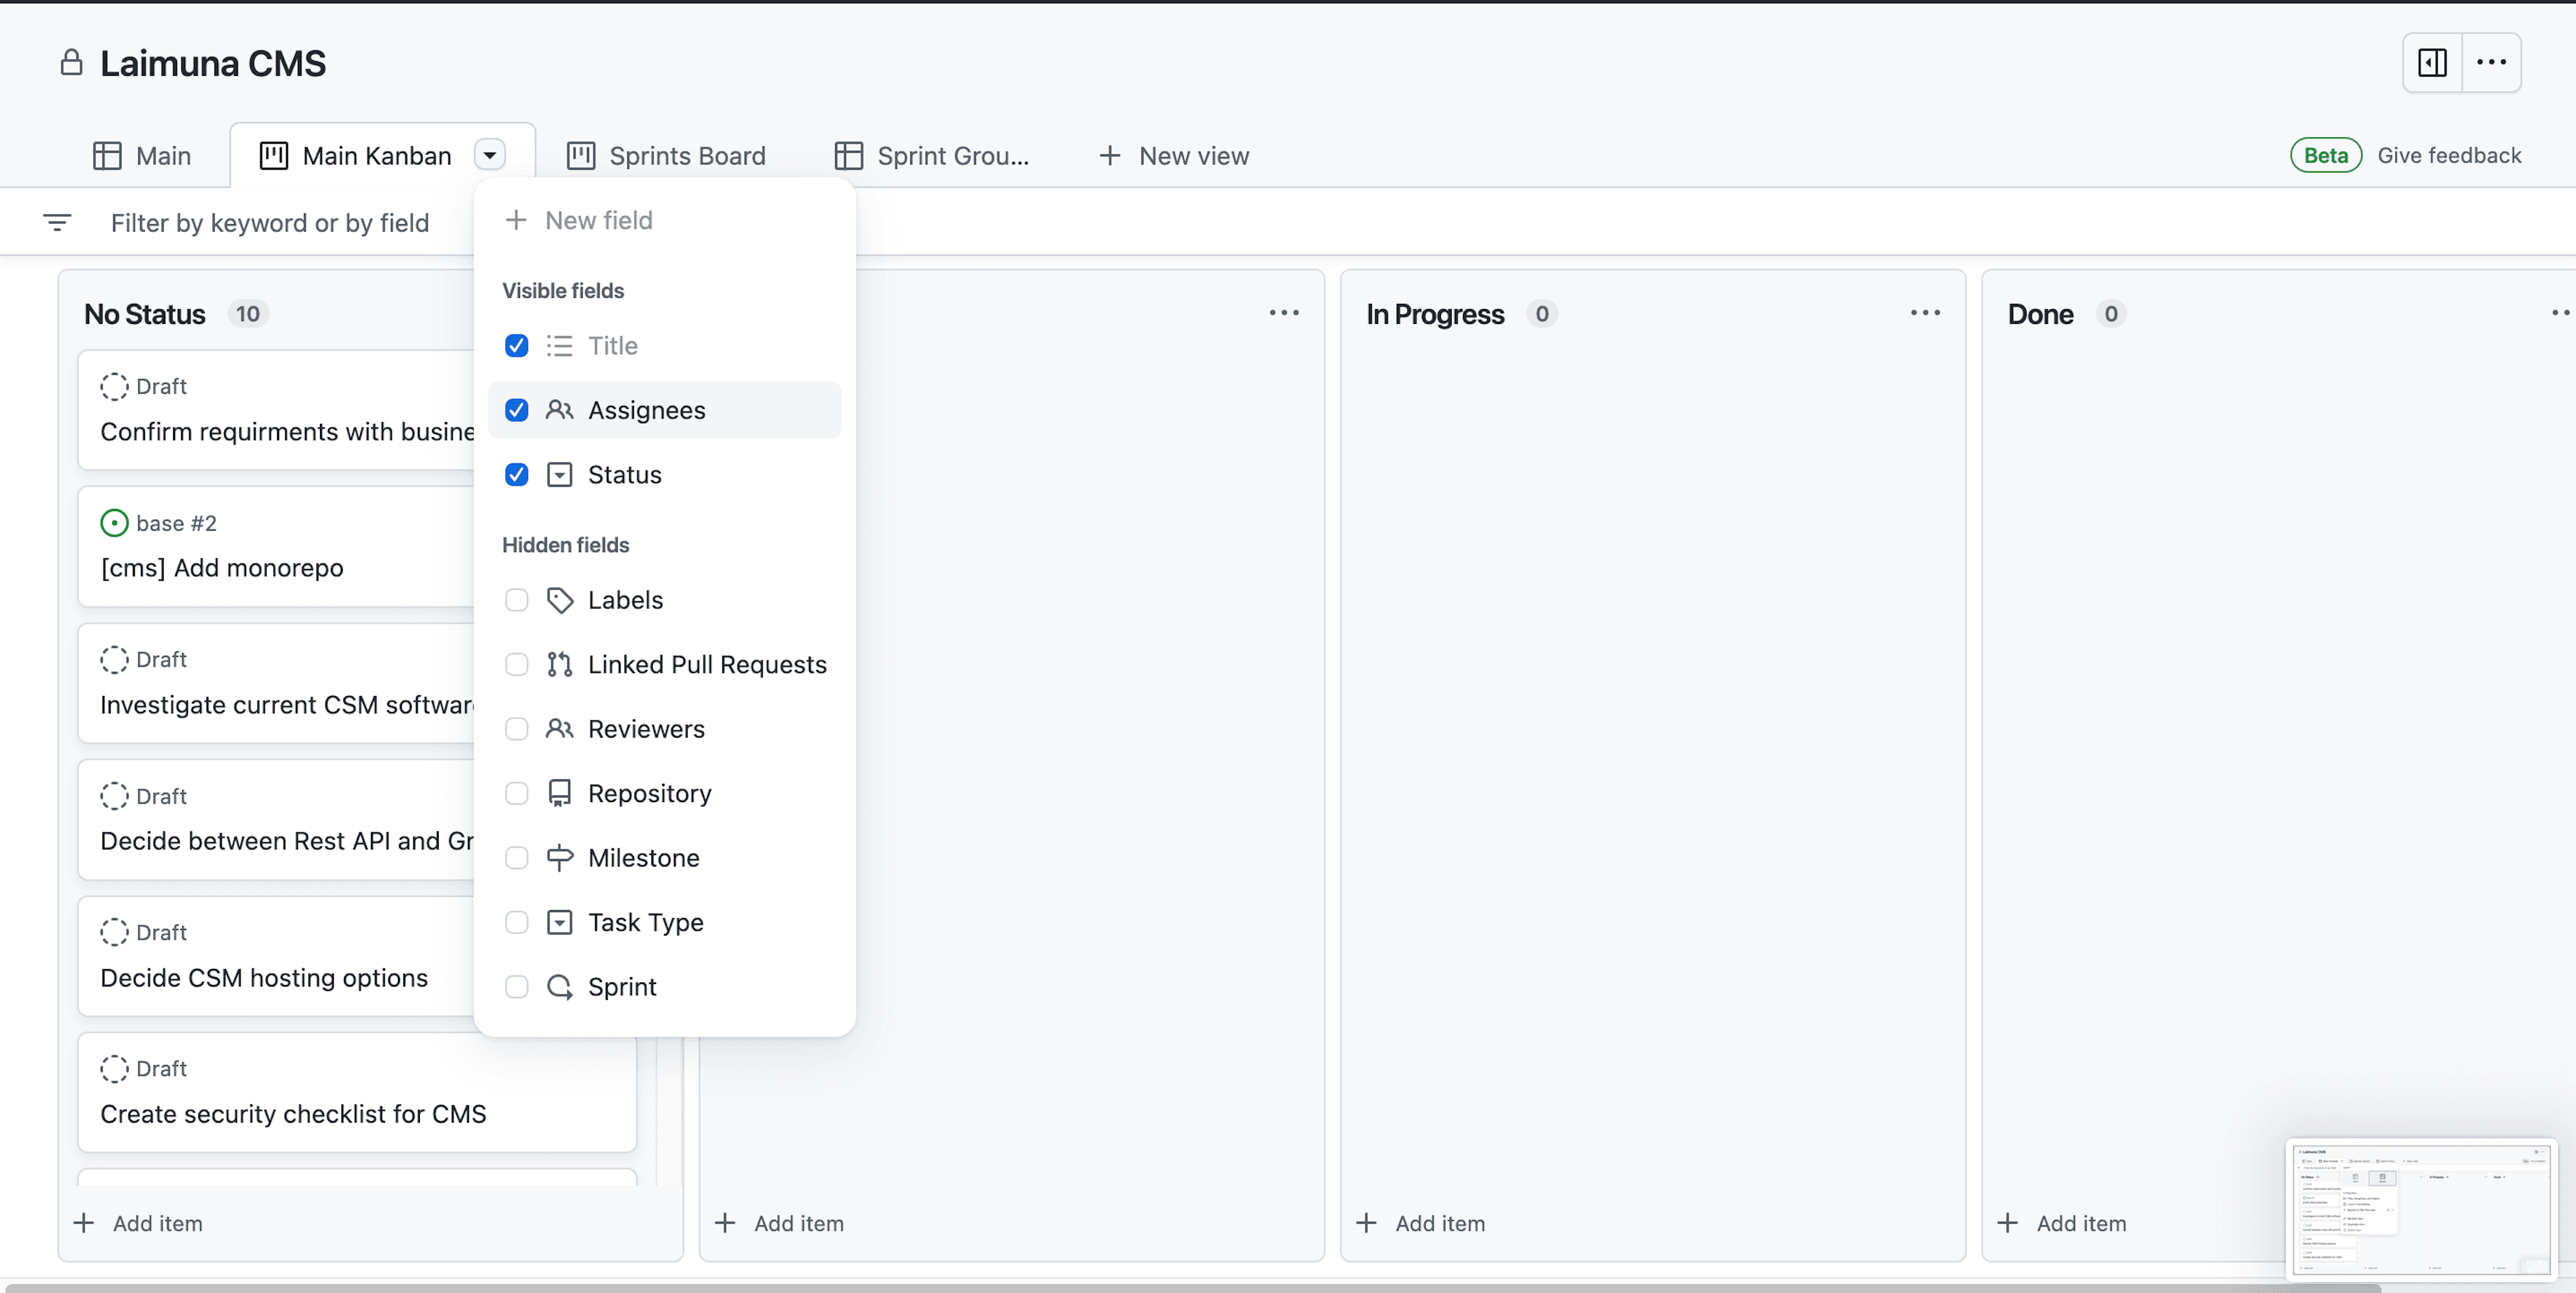2576x1293 pixels.
Task: Click the filter lines icon
Action: coord(58,222)
